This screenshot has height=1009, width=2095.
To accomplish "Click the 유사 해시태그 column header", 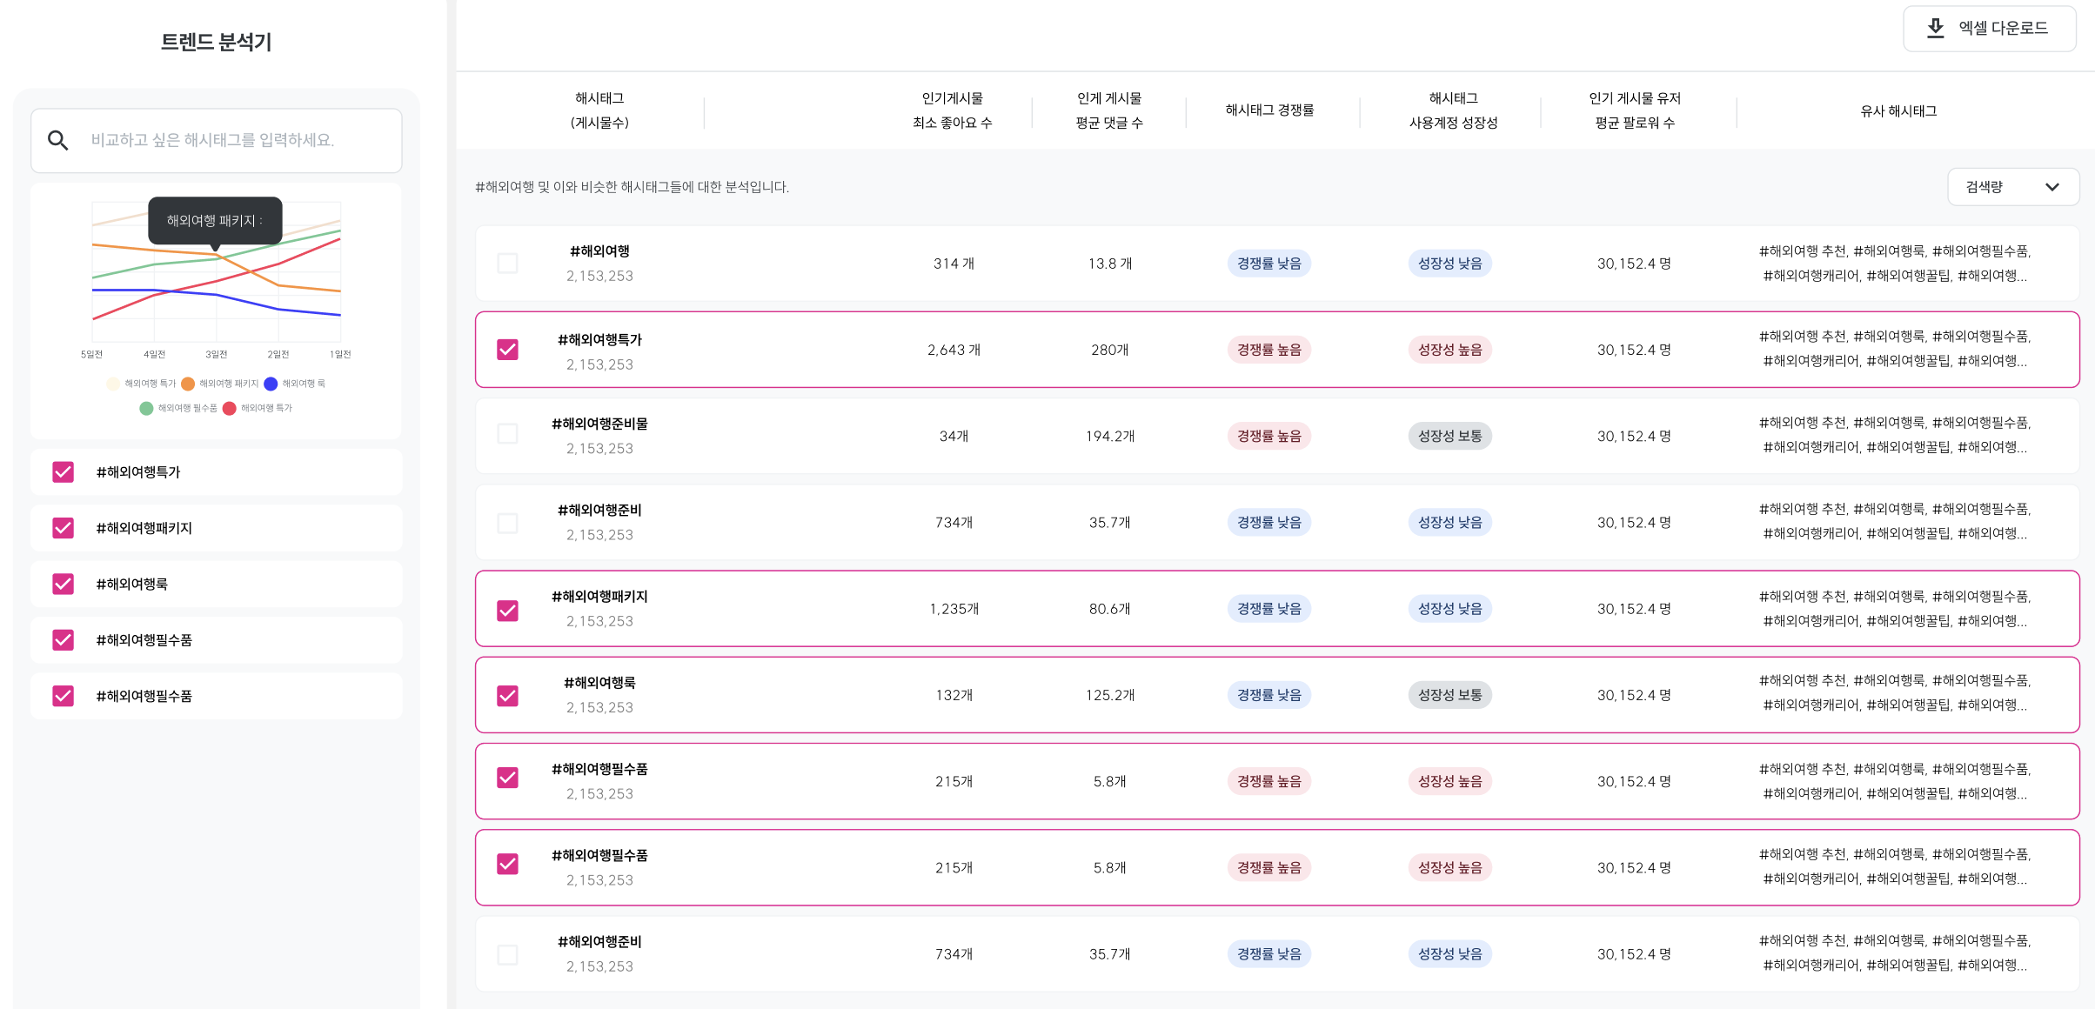I will [1898, 111].
